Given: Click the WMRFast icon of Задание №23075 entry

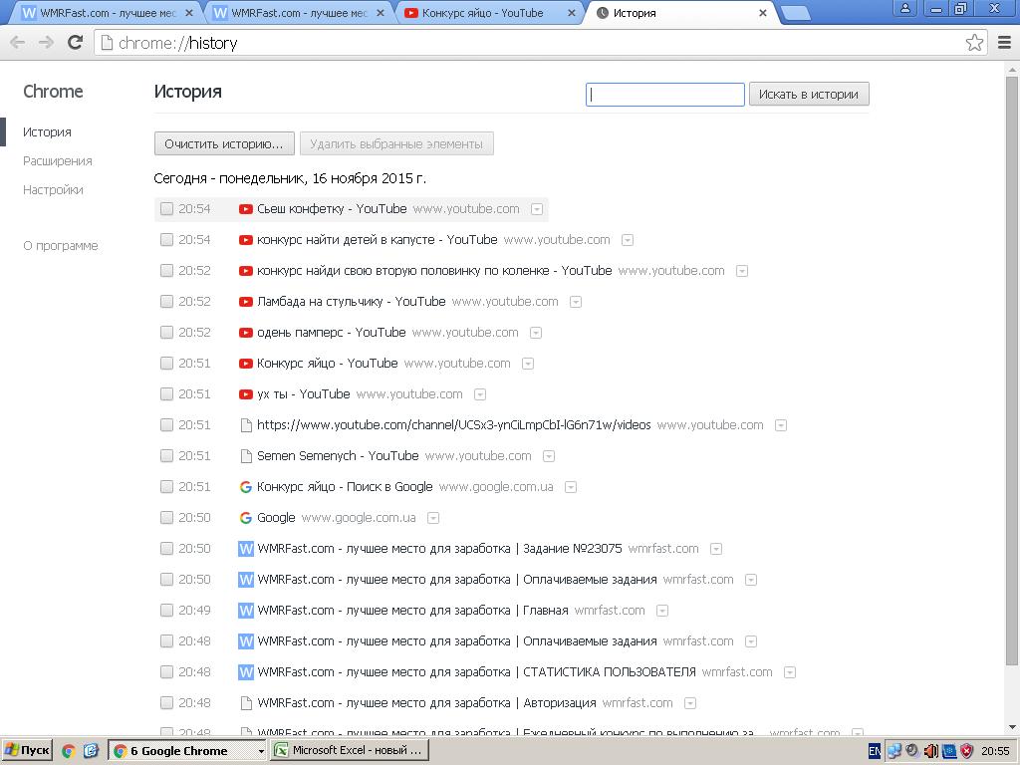Looking at the screenshot, I should [245, 549].
